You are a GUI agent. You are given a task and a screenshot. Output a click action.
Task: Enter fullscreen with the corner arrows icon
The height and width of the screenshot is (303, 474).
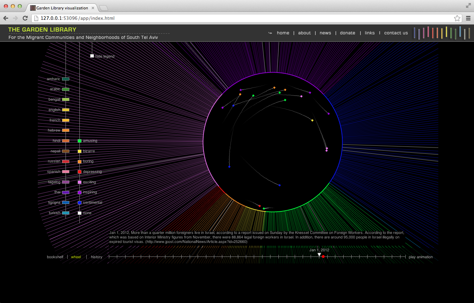tap(468, 5)
